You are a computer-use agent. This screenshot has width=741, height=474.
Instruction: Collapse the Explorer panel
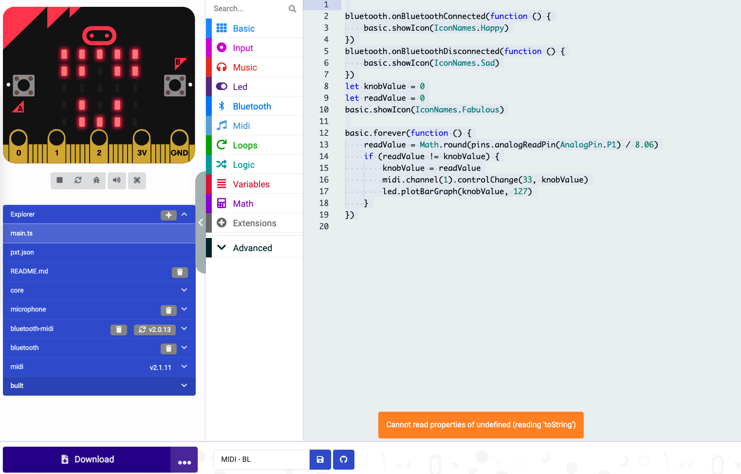point(184,214)
